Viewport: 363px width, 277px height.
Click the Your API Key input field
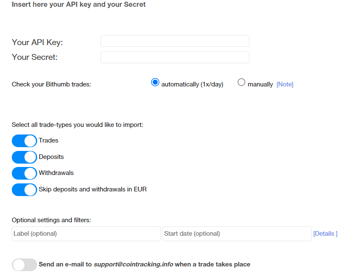tap(175, 41)
